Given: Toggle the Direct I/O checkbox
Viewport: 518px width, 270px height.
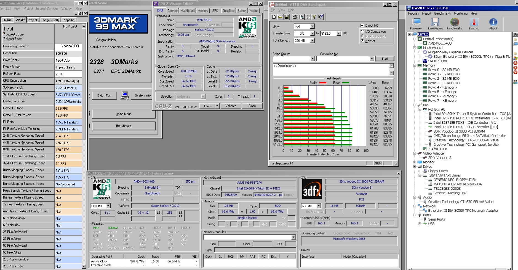Looking at the screenshot, I should click(x=362, y=25).
